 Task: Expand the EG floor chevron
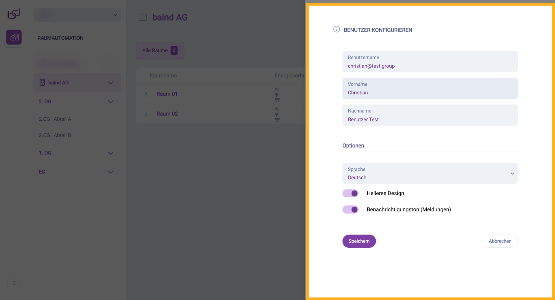[x=110, y=172]
